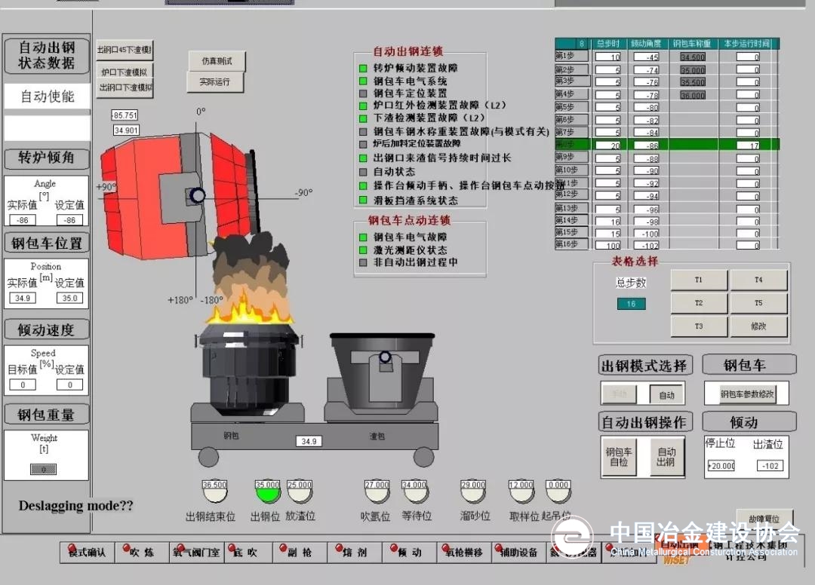This screenshot has height=585, width=815.
Task: Open the 熔剂 page in bottom bar
Action: tap(355, 553)
